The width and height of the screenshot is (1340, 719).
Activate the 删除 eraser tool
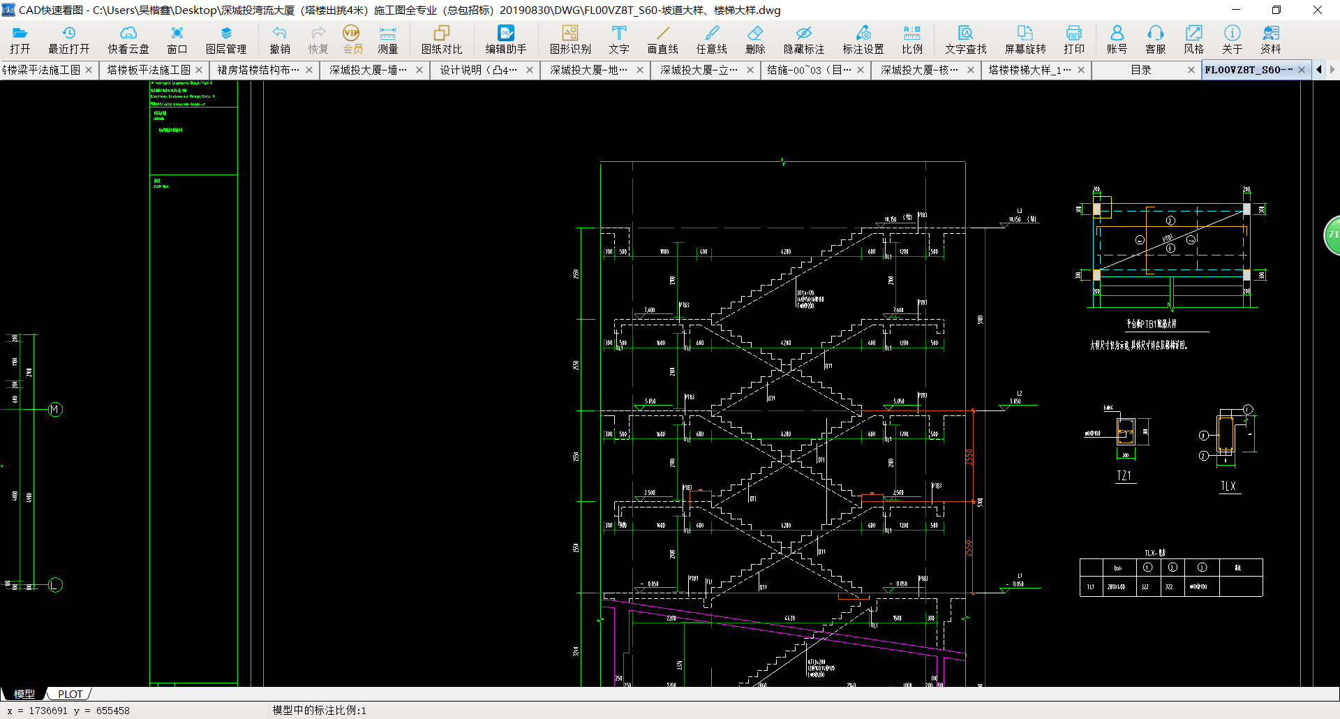coord(755,40)
